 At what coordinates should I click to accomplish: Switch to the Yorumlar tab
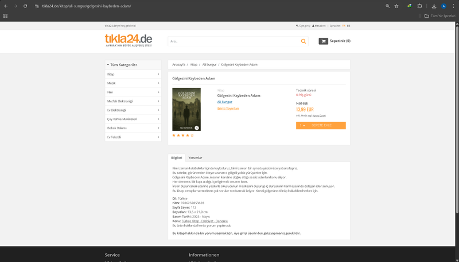coord(195,157)
